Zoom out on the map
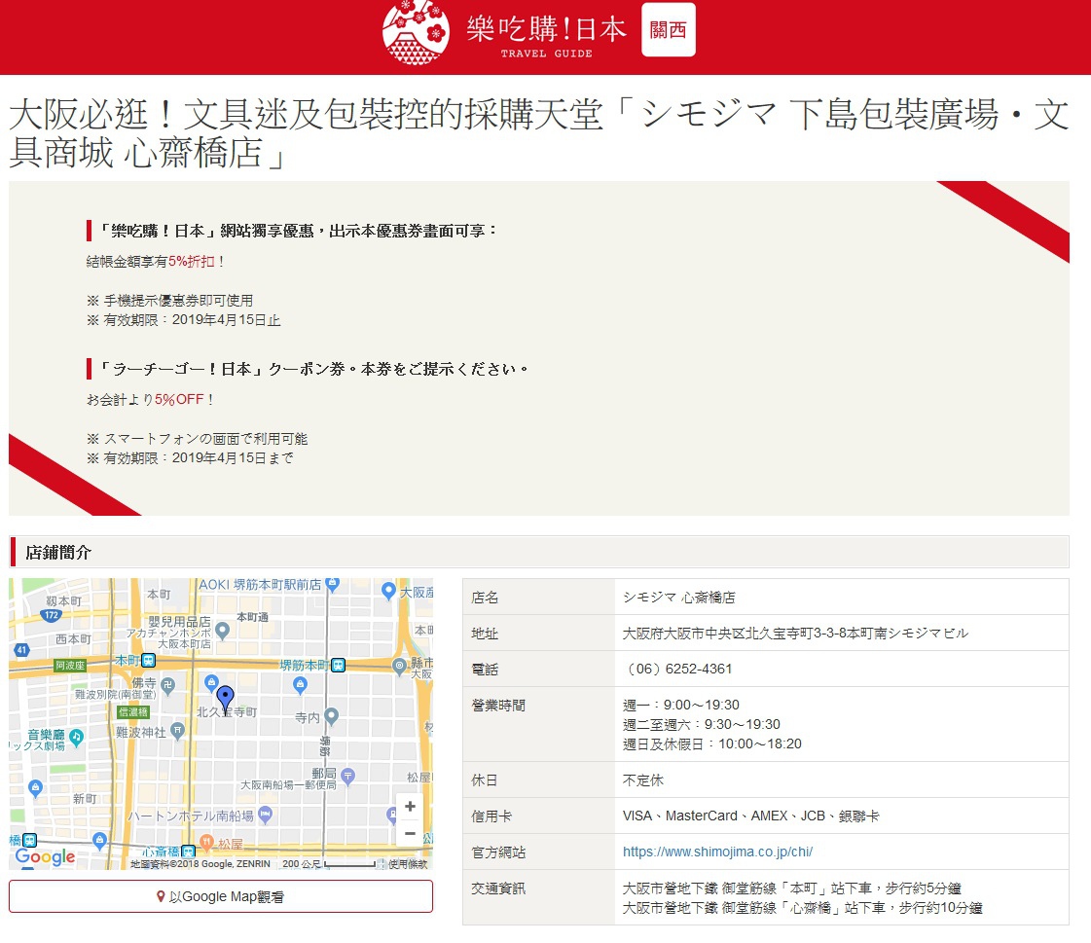 410,833
